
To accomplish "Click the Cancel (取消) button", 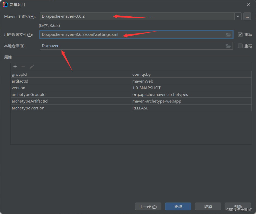I will (208, 207).
